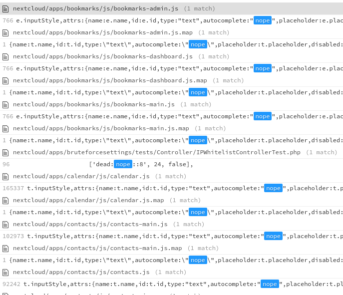Click file icon beside contacts-main.js

(5, 224)
